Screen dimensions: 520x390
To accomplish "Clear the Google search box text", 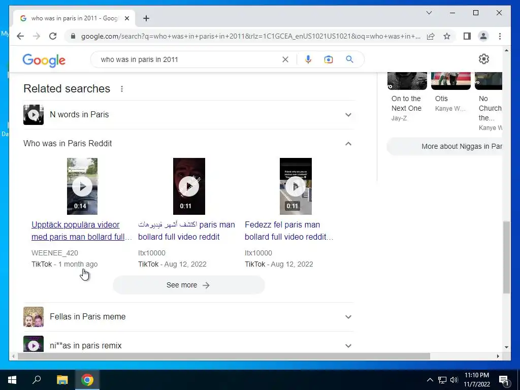I will (x=285, y=59).
